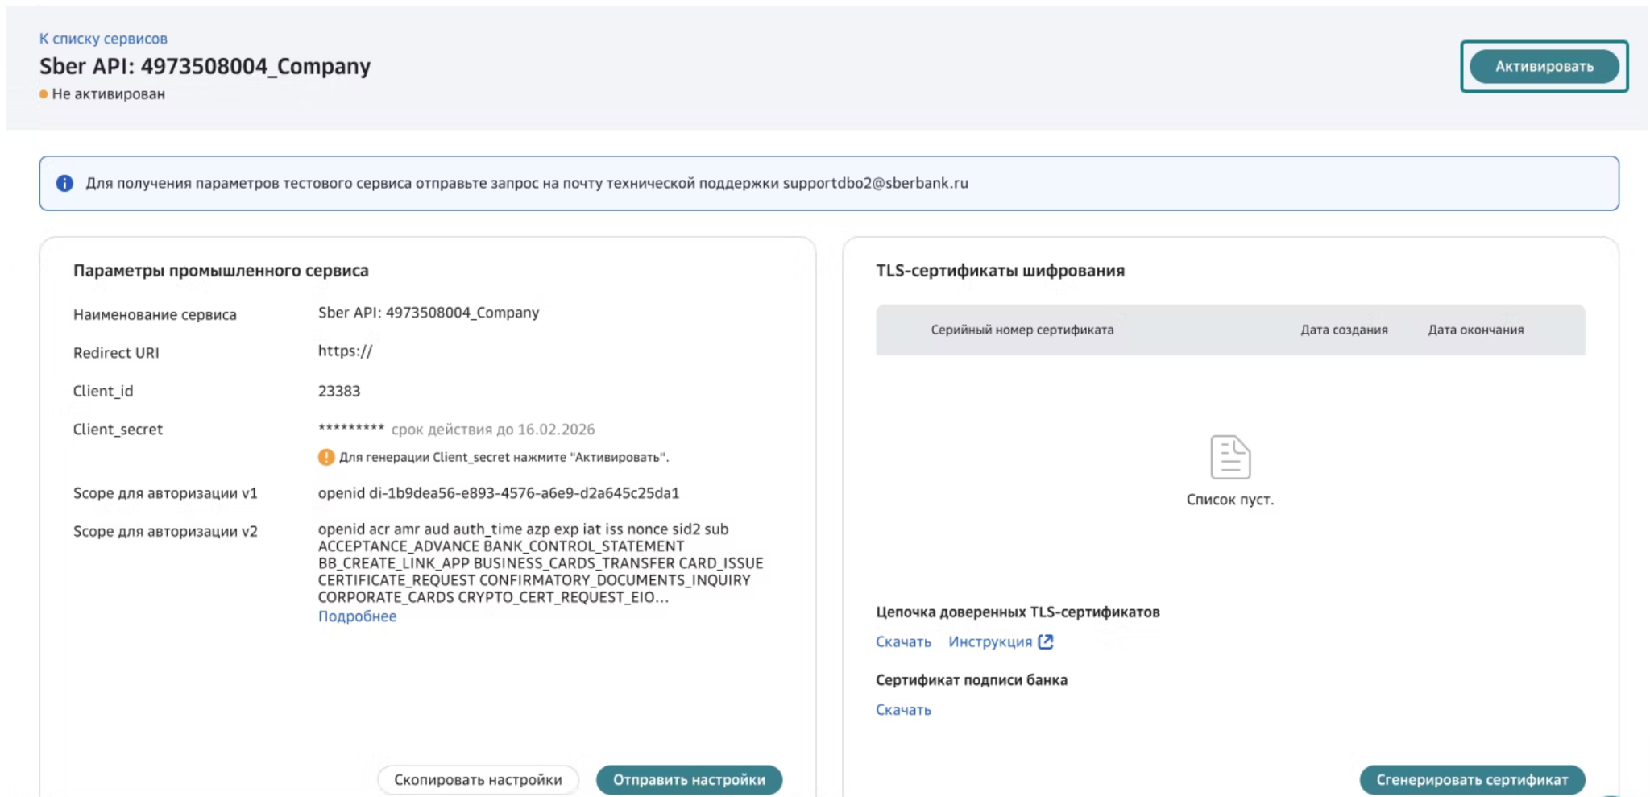Click the service name value in parameters
1650x797 pixels.
pyautogui.click(x=429, y=313)
